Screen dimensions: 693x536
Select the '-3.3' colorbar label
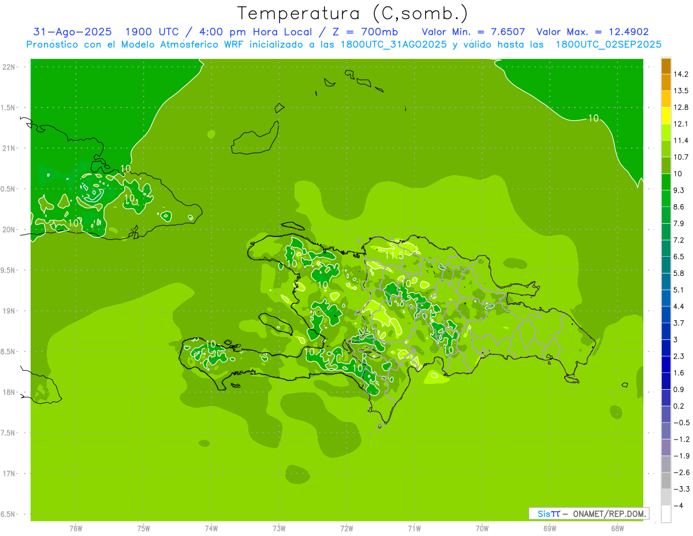pos(681,489)
